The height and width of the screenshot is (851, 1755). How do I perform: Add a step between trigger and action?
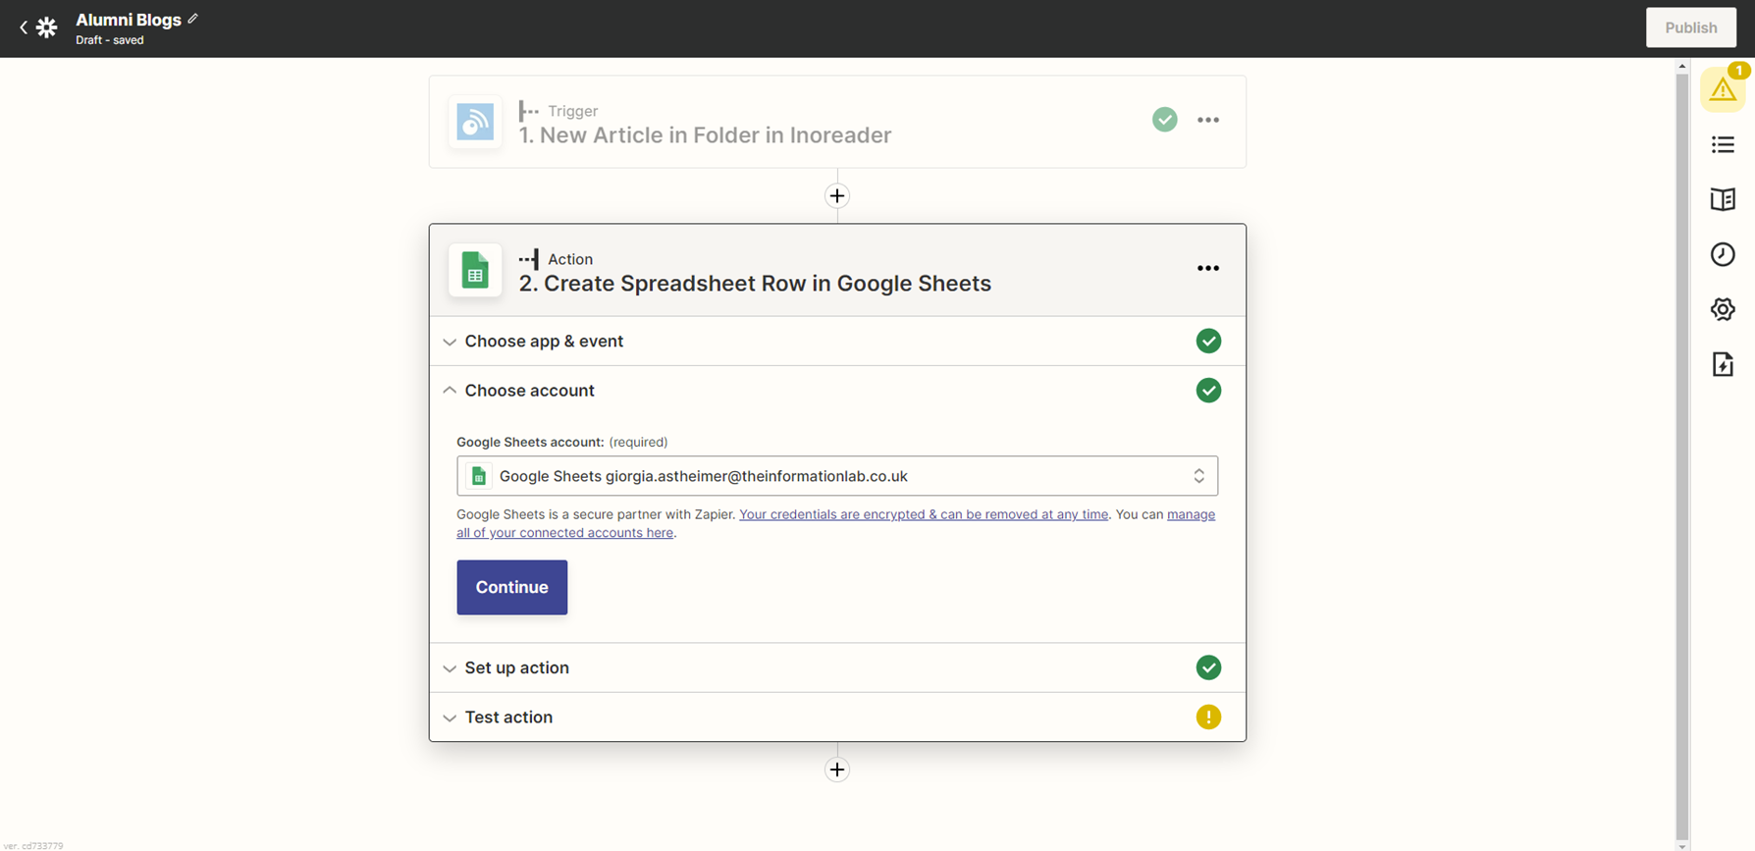[x=837, y=196]
